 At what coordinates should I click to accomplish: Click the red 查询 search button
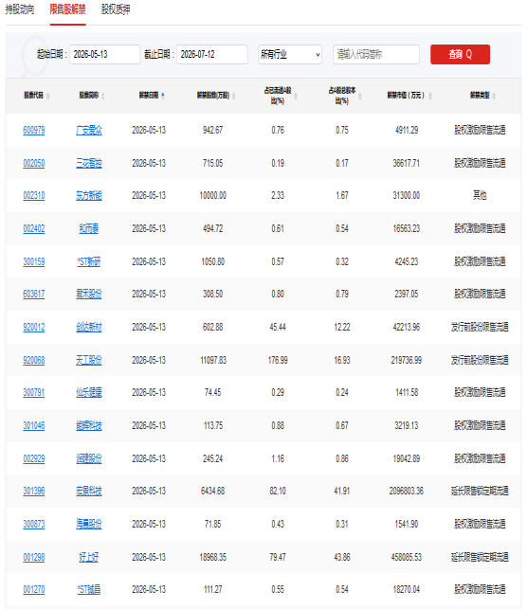460,54
